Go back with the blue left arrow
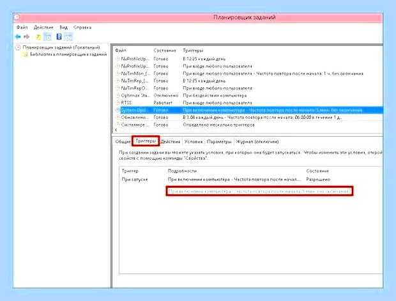The width and height of the screenshot is (396, 301). point(18,37)
